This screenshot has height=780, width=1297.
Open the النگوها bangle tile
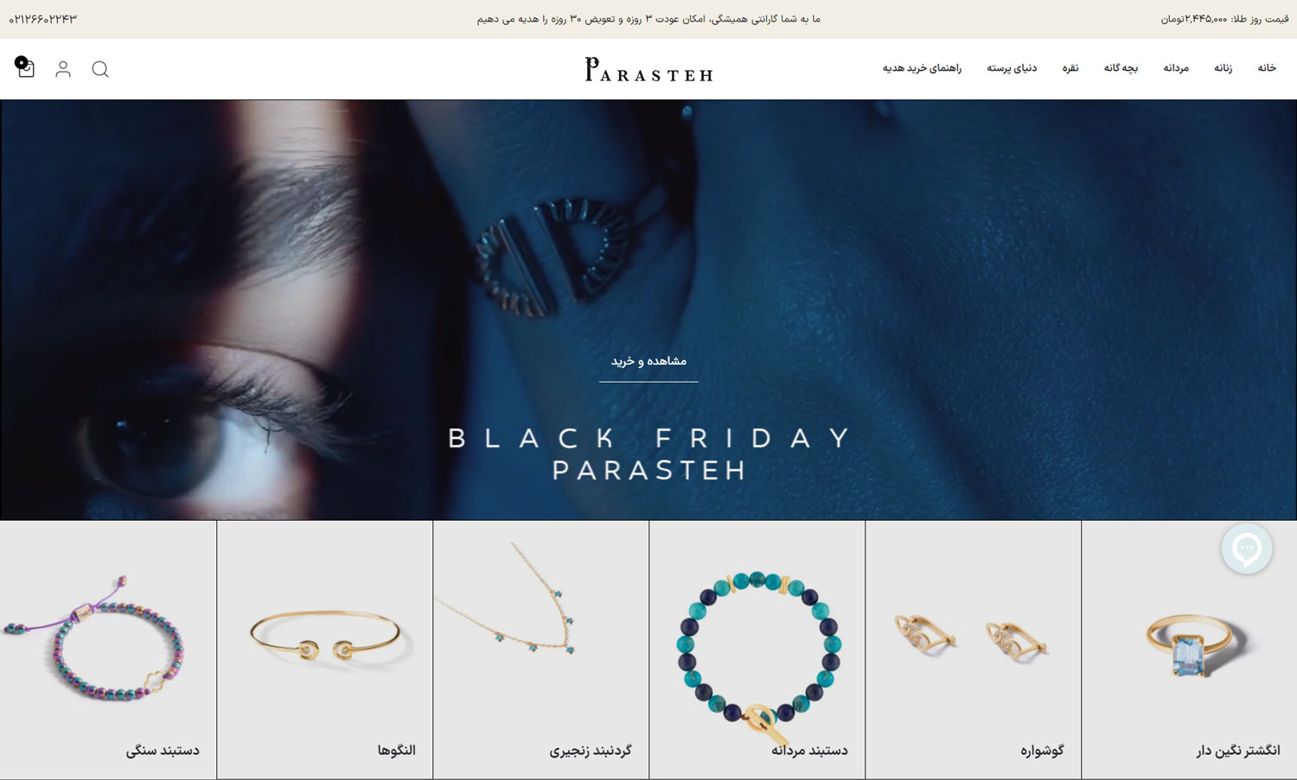[324, 650]
